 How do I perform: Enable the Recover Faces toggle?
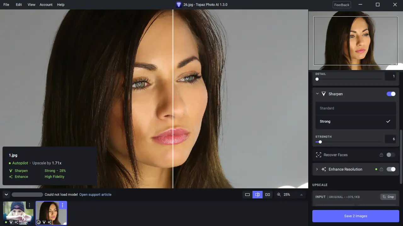tap(391, 155)
